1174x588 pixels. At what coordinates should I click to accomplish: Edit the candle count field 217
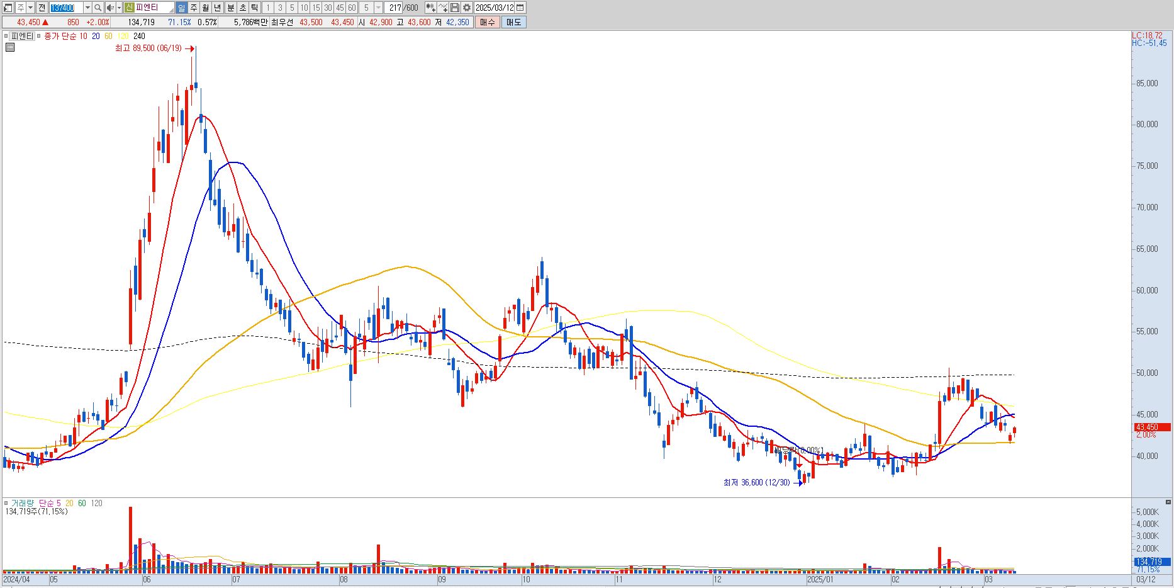pyautogui.click(x=394, y=8)
